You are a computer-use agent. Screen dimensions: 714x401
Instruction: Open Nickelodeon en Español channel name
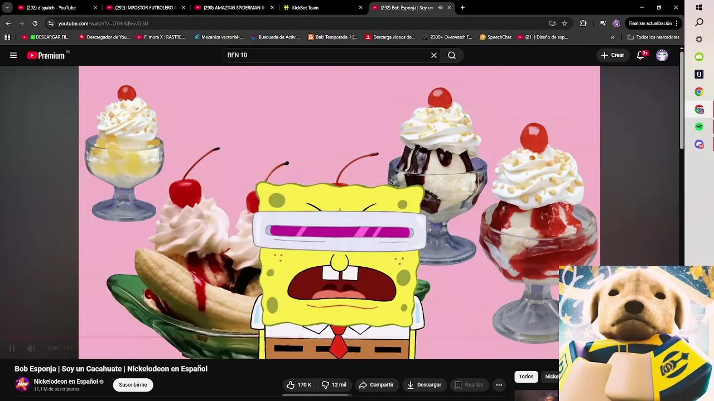point(66,382)
